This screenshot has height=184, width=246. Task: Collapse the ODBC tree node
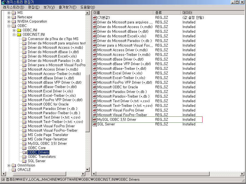[9, 26]
